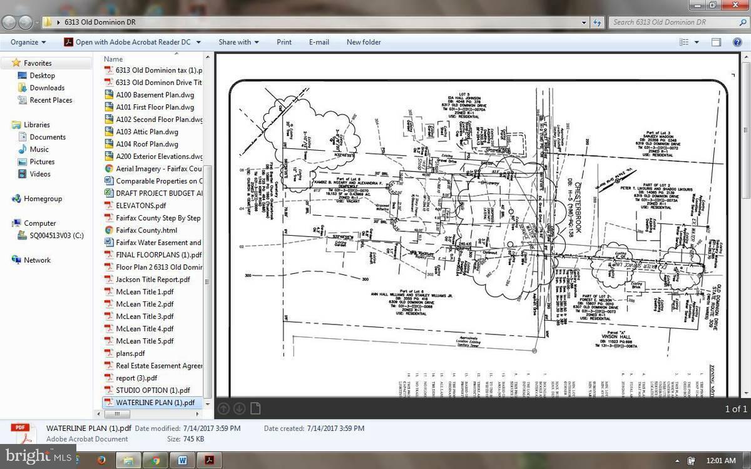Click previous page arrow in preview pane
The image size is (751, 469).
[223, 408]
